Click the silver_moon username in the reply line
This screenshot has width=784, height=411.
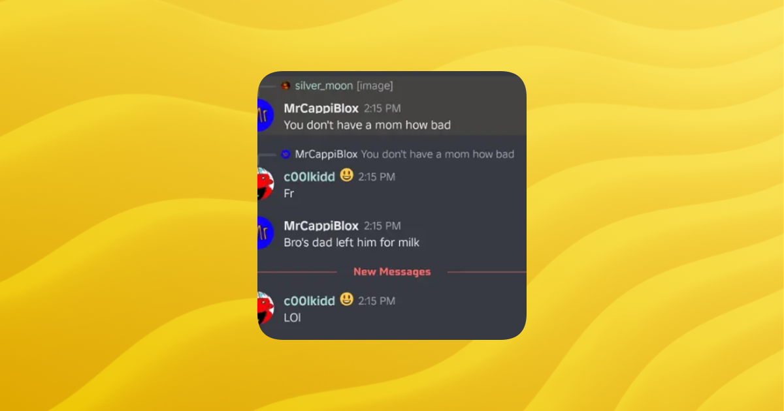323,86
